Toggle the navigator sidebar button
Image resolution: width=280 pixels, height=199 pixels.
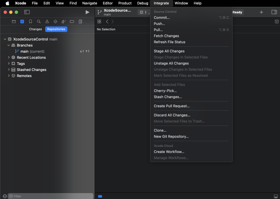point(27,12)
